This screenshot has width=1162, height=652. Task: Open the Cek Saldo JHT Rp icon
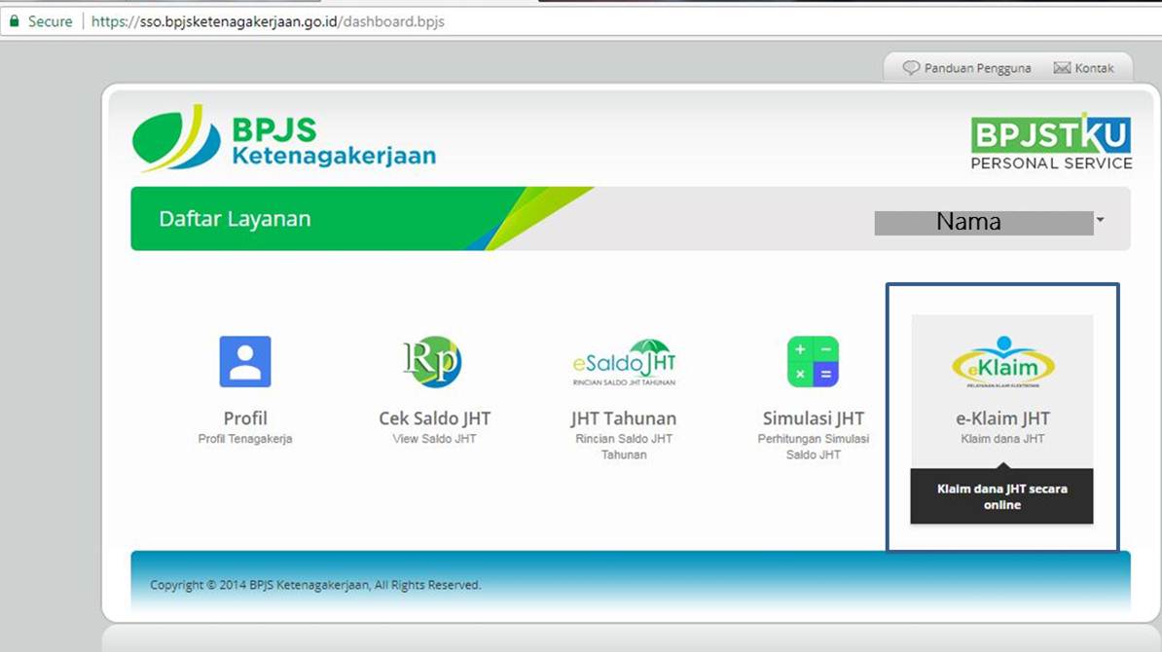click(x=433, y=362)
